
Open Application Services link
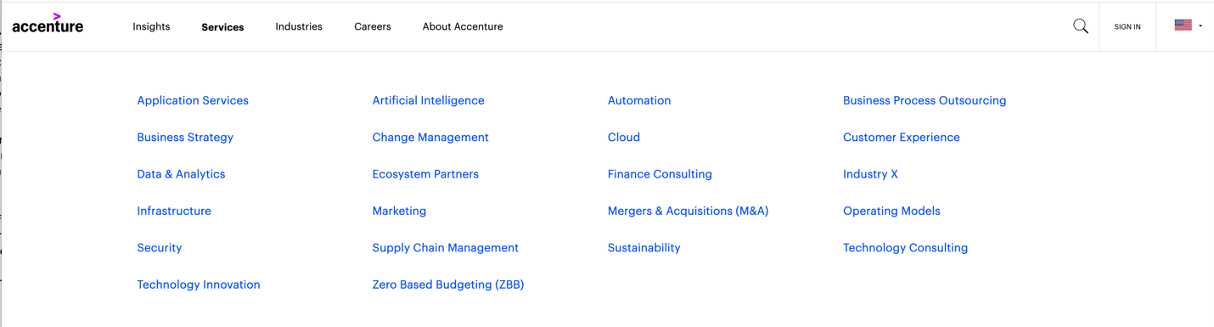click(193, 100)
